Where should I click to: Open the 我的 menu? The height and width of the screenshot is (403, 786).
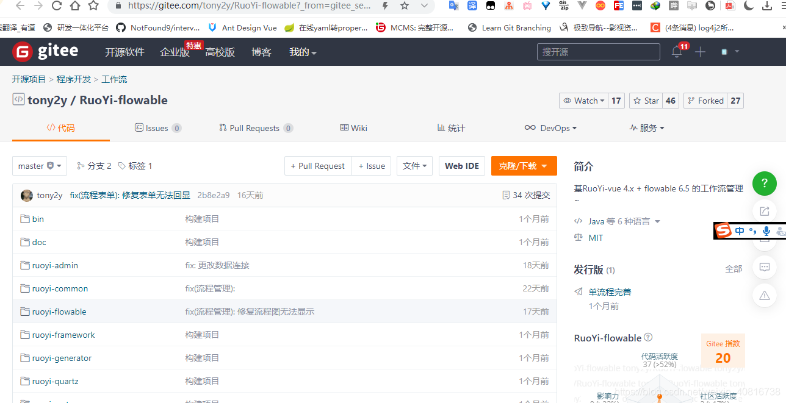pos(303,52)
